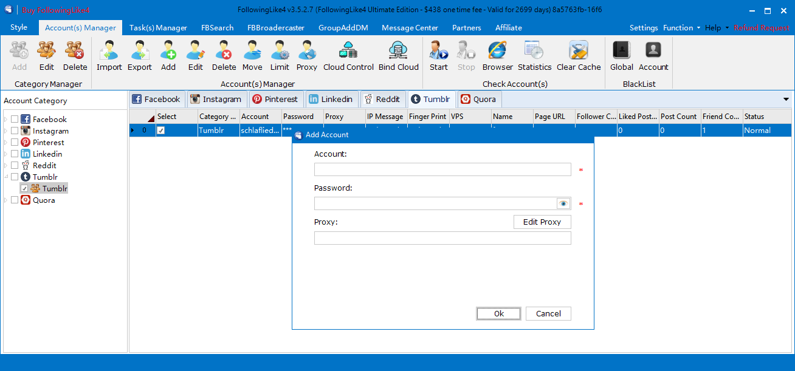795x371 pixels.
Task: Open the FBSearch tab
Action: [x=217, y=28]
